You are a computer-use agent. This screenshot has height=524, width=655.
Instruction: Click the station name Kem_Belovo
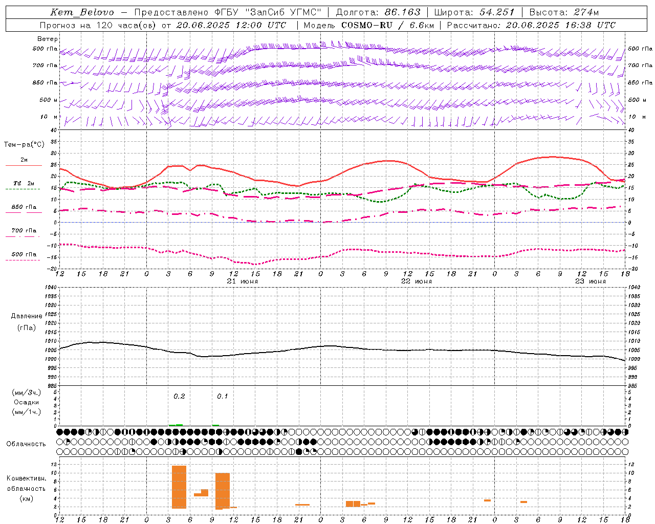point(82,12)
